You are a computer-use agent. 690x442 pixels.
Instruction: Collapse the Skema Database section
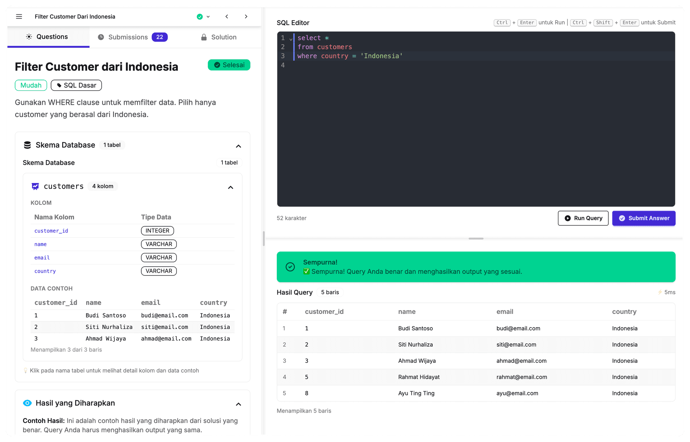pos(238,146)
